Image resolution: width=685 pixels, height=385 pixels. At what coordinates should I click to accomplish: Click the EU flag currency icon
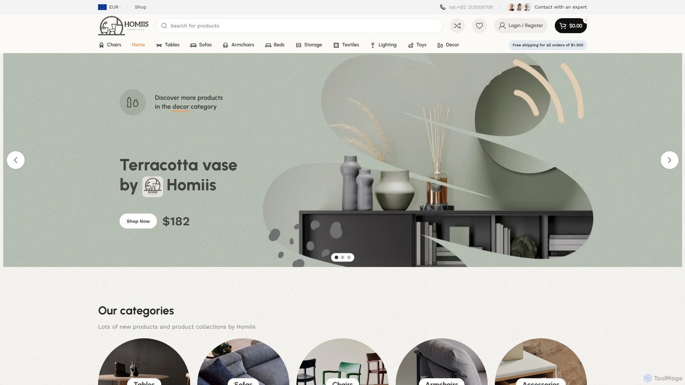[x=102, y=7]
